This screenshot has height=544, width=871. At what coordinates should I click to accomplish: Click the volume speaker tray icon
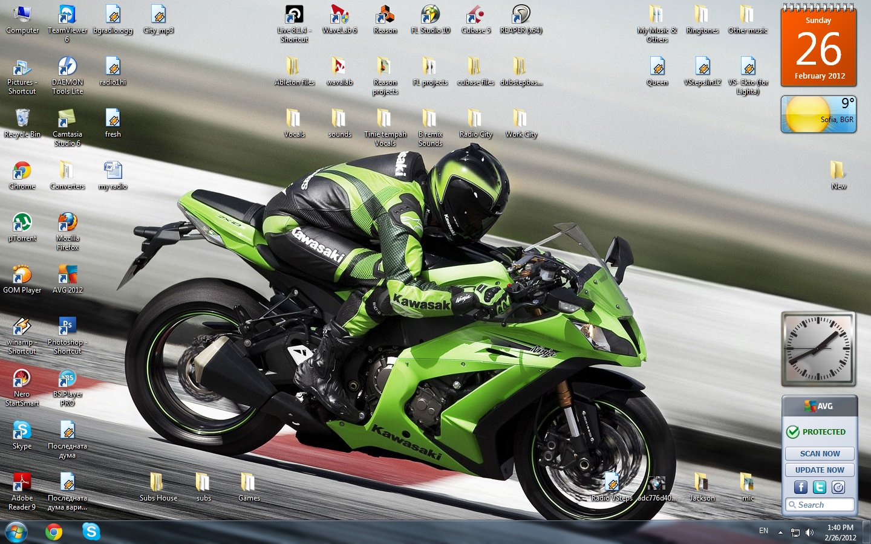tap(809, 533)
